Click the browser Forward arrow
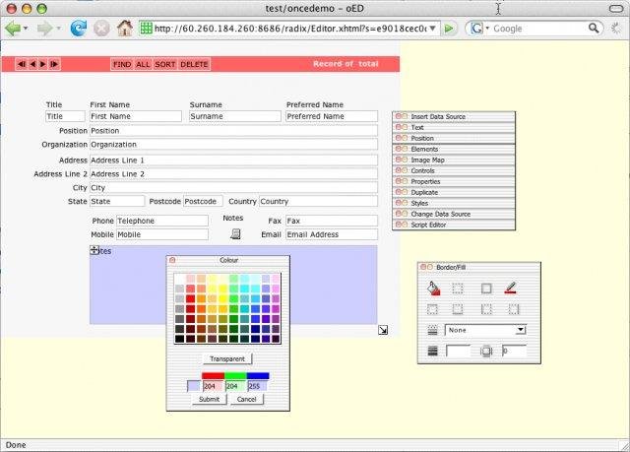 [44, 29]
